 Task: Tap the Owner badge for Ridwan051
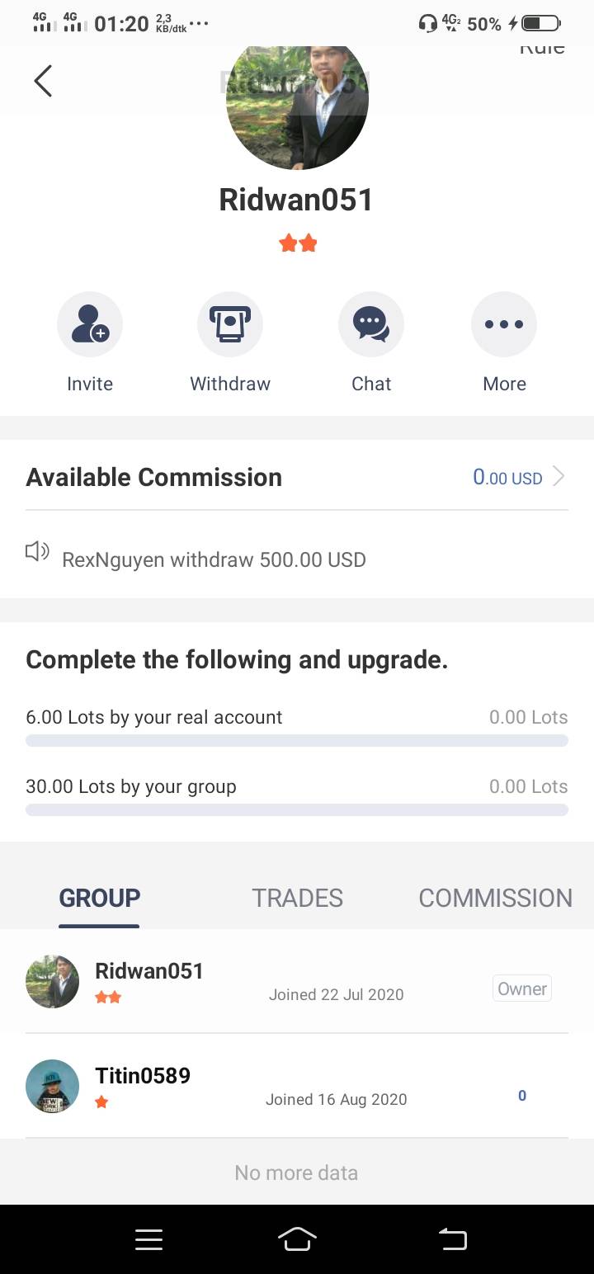[x=521, y=989]
